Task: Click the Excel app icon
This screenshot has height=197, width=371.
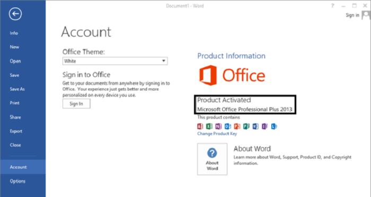Action: [209, 127]
